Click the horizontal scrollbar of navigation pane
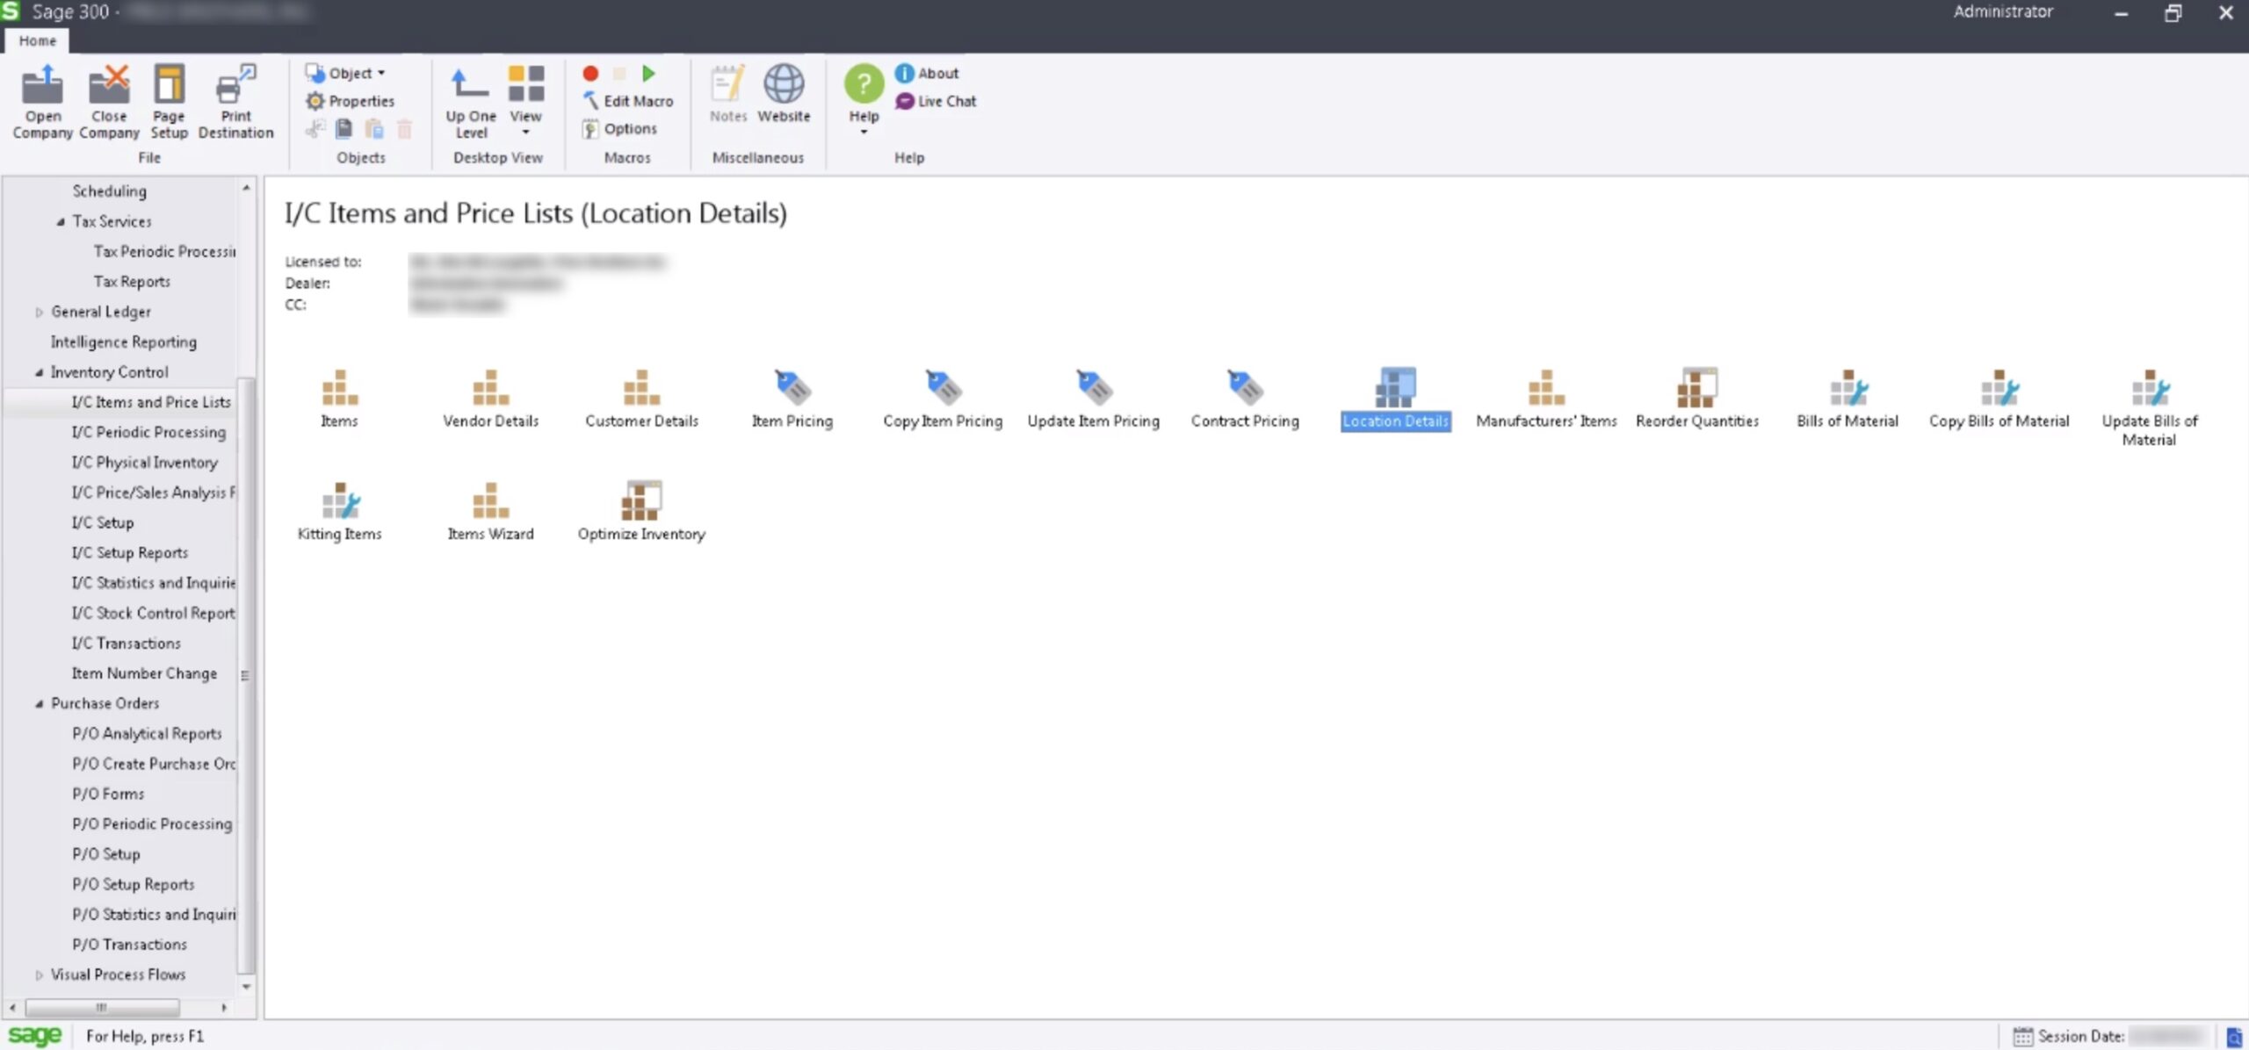Viewport: 2249px width, 1050px height. point(102,1007)
